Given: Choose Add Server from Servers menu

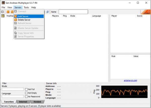Looking at the screenshot, I should click(x=23, y=16).
